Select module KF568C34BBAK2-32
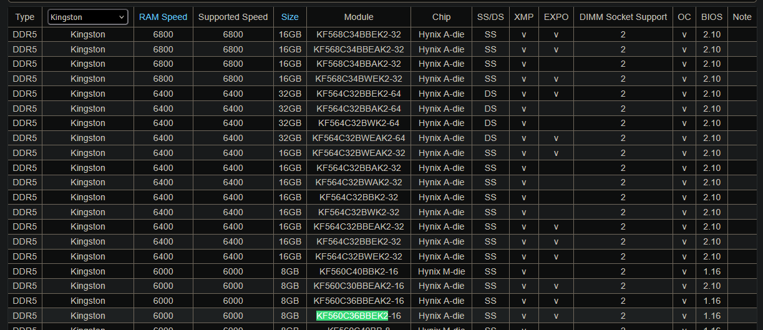This screenshot has width=763, height=330. (x=359, y=64)
